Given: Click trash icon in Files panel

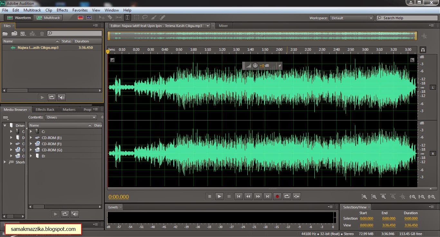Looking at the screenshot, I should pyautogui.click(x=42, y=33).
